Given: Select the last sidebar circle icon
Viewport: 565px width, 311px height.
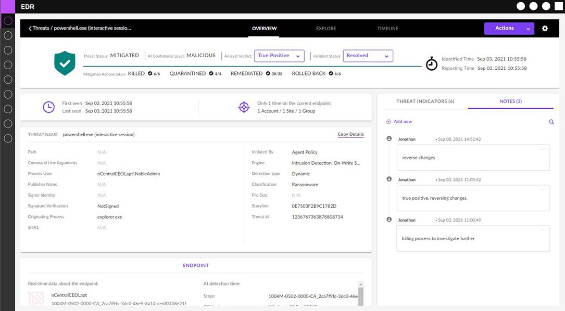Looking at the screenshot, I should point(8,138).
